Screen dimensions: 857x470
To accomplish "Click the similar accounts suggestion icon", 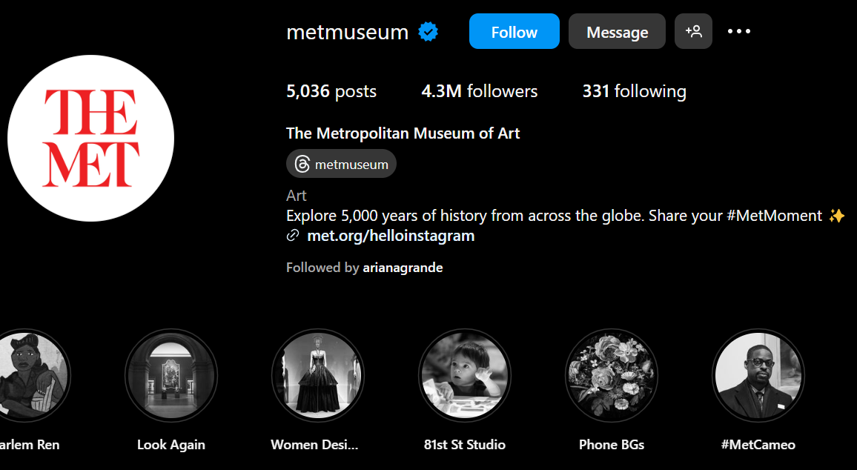I will [x=693, y=32].
